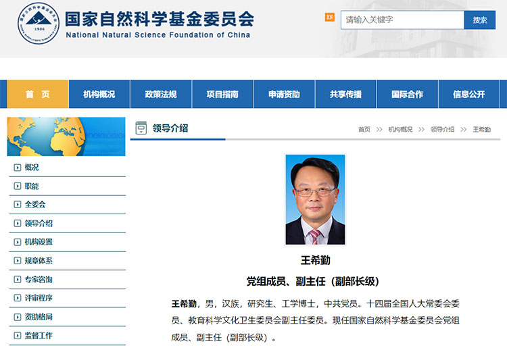
Task: Open 监督工作 in the left sidebar
Action: [39, 336]
